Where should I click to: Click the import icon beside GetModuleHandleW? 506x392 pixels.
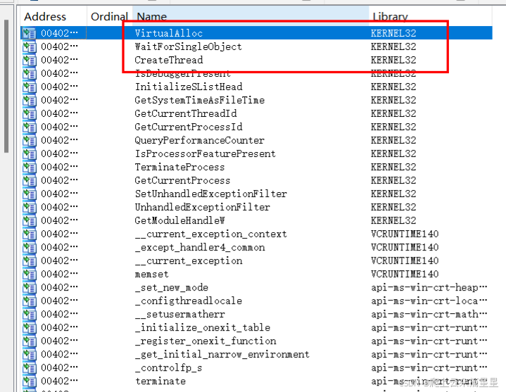coord(29,221)
